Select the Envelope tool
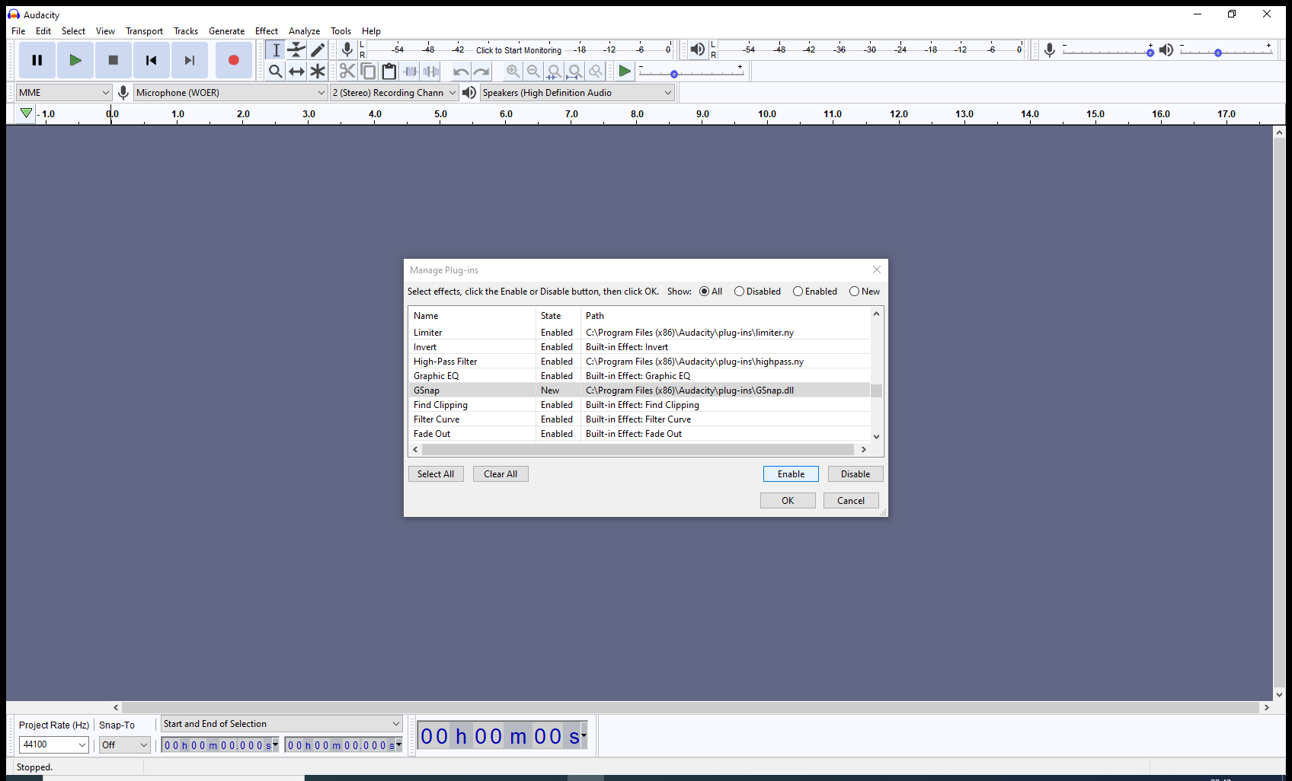The height and width of the screenshot is (781, 1292). [296, 50]
